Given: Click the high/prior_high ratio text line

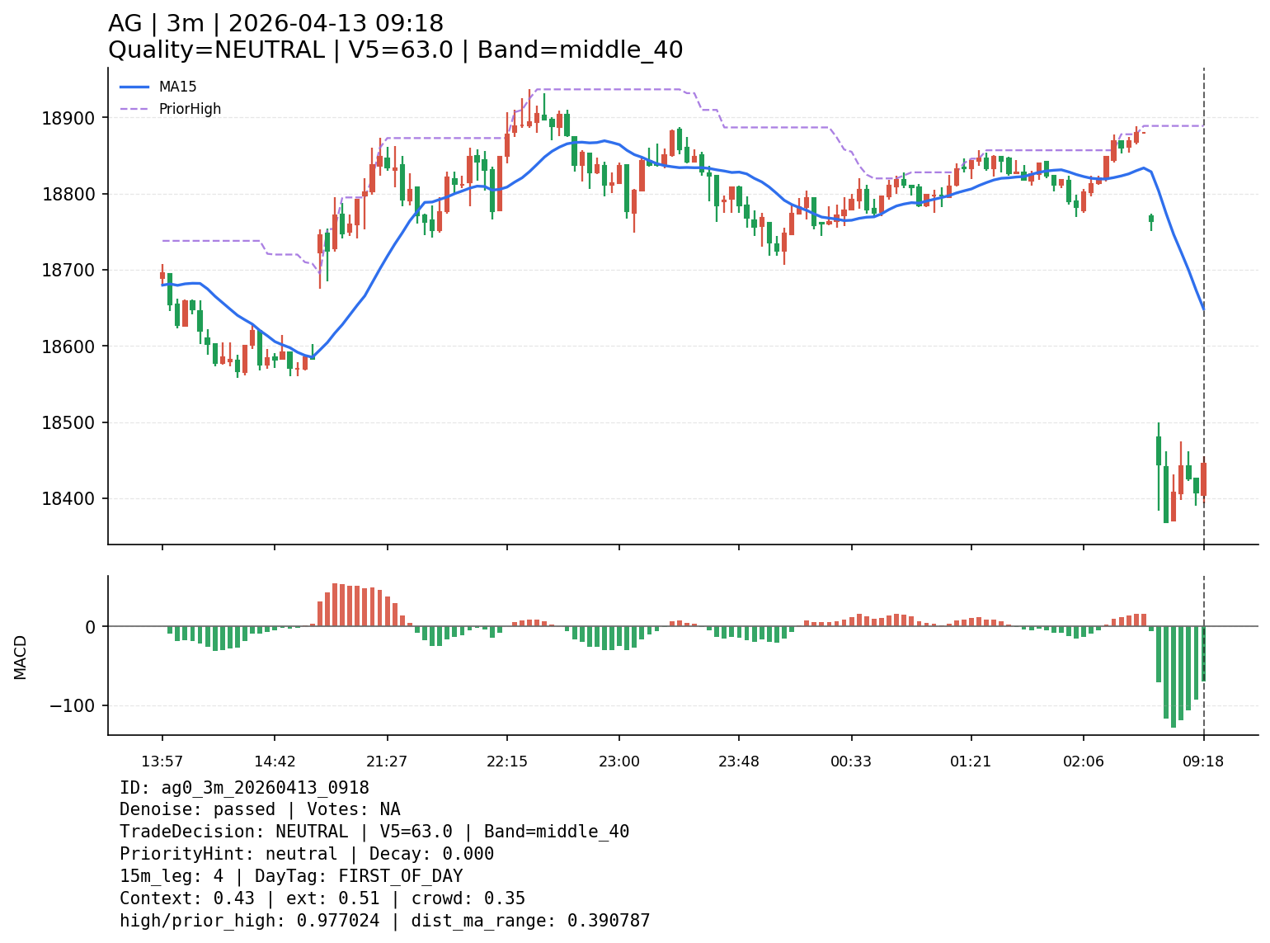Looking at the screenshot, I should click(x=384, y=921).
